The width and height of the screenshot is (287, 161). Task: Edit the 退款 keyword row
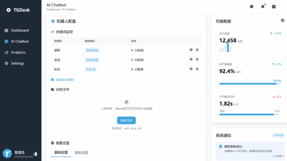[191, 50]
